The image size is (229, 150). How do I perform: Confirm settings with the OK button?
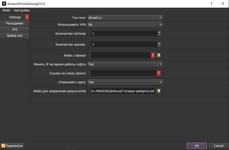(x=196, y=146)
